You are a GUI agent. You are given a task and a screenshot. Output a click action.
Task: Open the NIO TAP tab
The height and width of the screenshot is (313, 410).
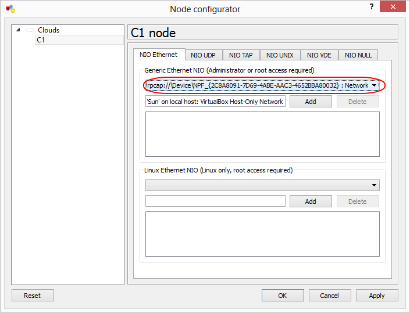[x=241, y=55]
